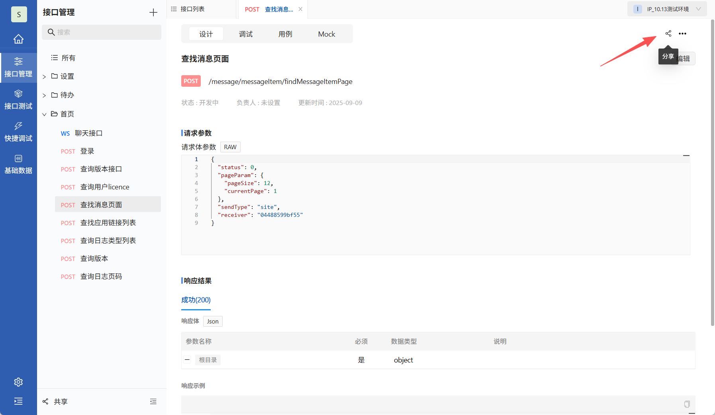Switch to the Mock tab
Viewport: 715px width, 415px height.
(x=327, y=34)
